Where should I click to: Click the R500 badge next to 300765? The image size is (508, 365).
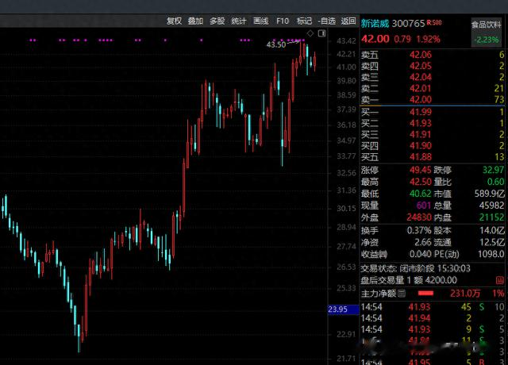pos(434,22)
